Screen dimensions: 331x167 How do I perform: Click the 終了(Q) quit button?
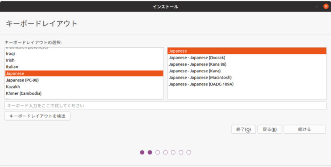point(243,129)
